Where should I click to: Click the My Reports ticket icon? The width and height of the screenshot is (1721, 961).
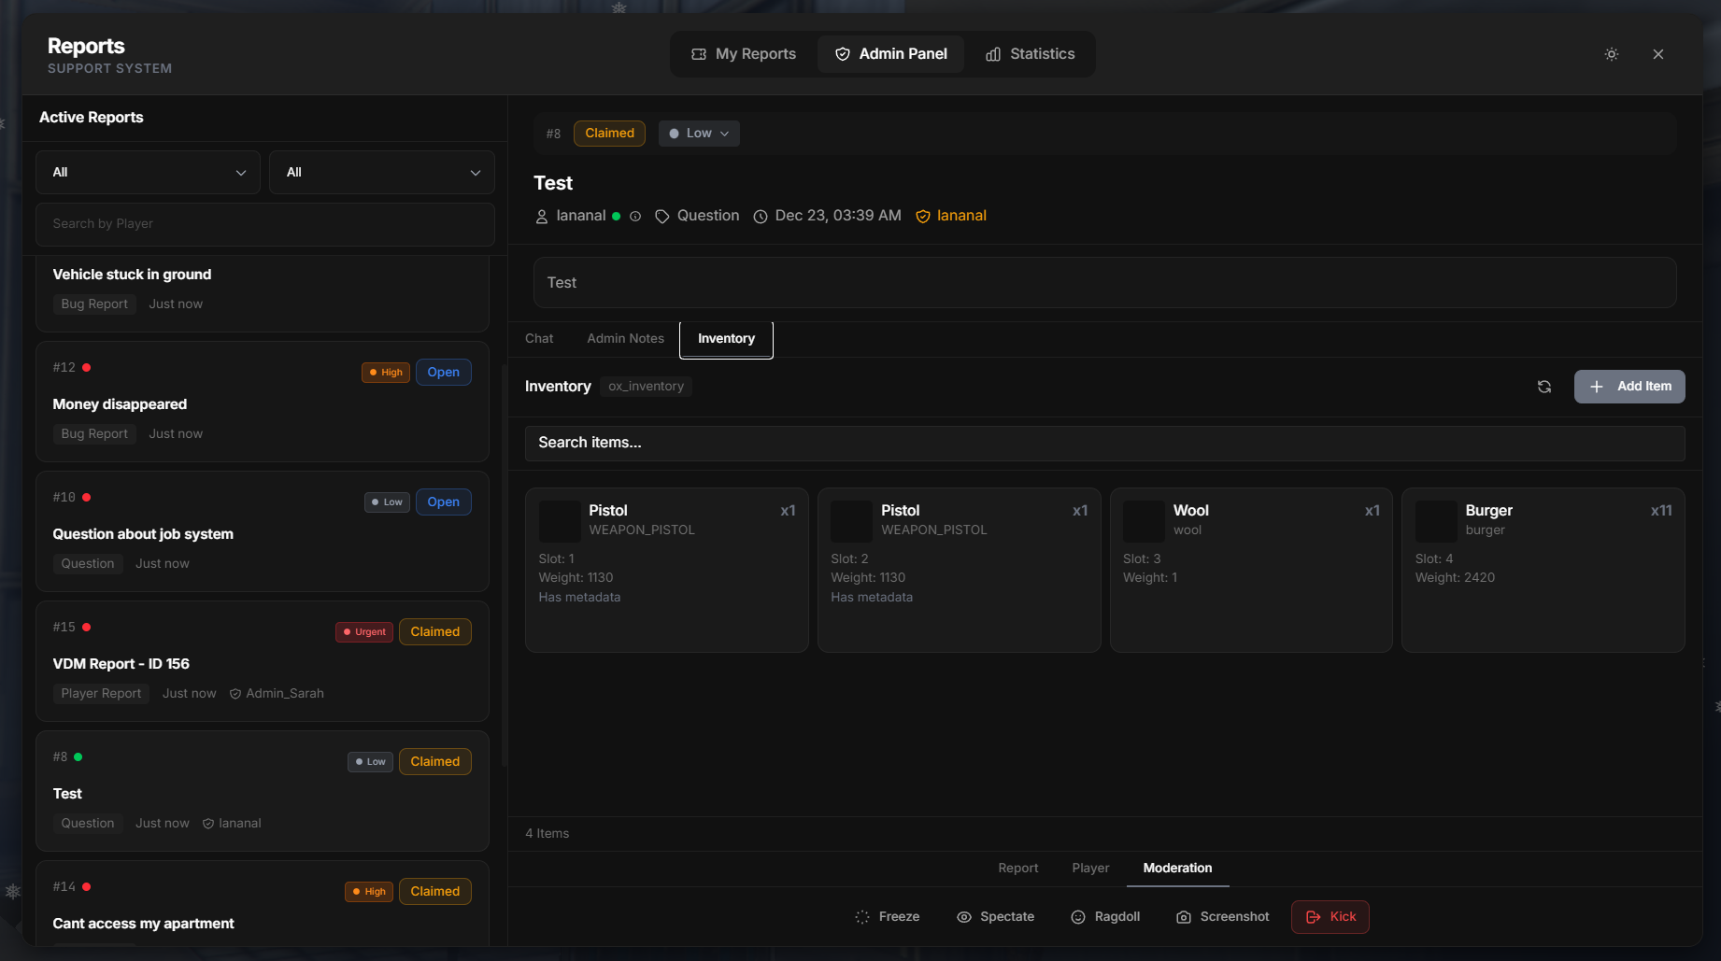click(699, 54)
